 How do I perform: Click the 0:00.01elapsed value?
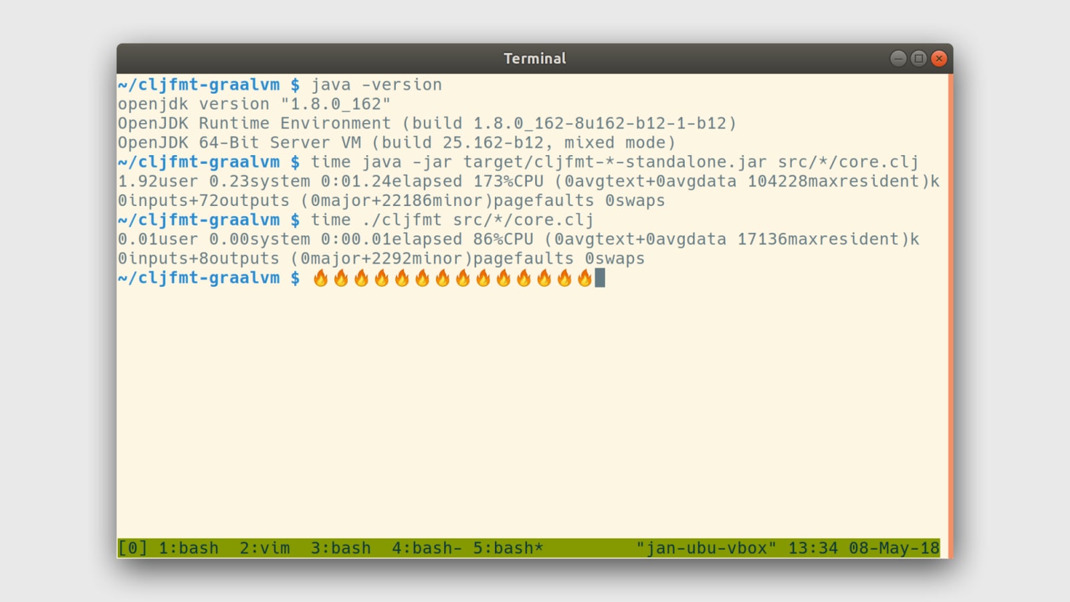pos(391,240)
